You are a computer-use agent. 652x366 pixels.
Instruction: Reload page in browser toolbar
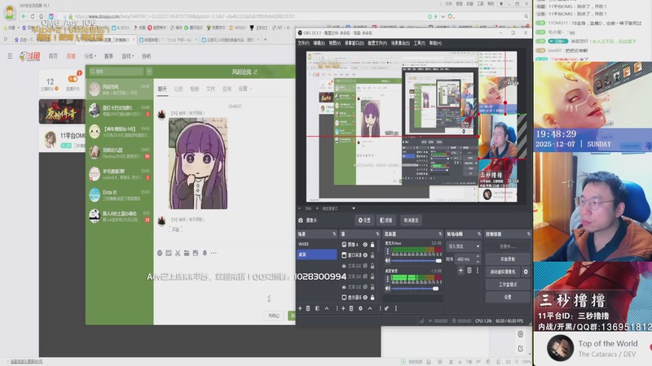click(x=33, y=16)
